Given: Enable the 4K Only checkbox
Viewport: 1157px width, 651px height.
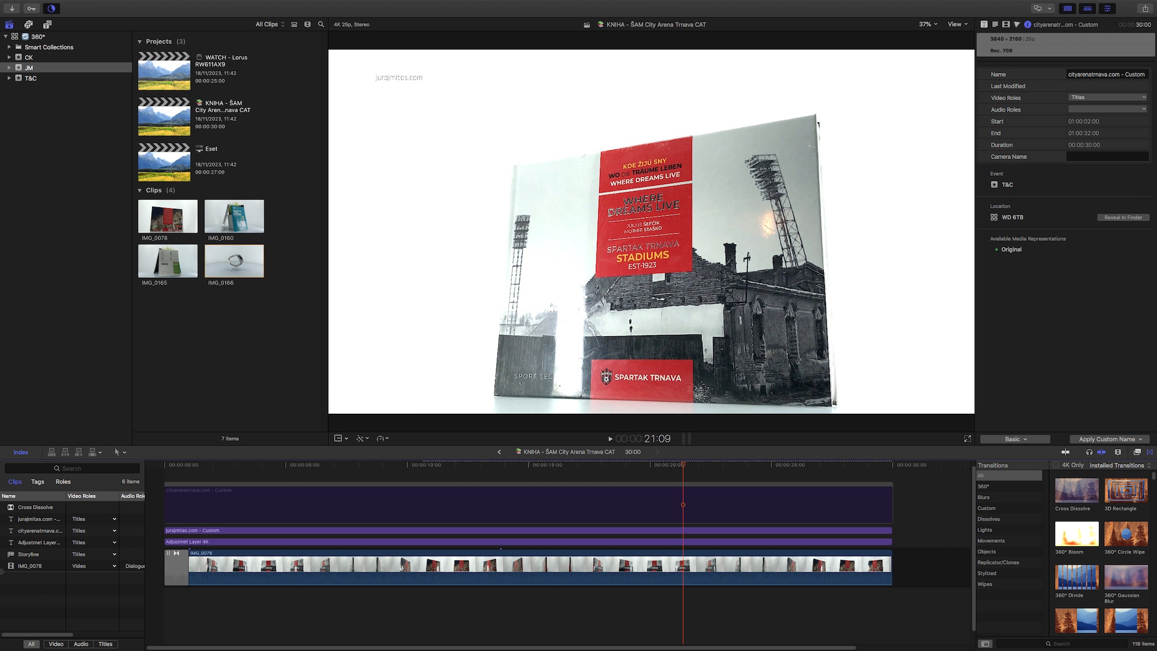Looking at the screenshot, I should pyautogui.click(x=1056, y=465).
